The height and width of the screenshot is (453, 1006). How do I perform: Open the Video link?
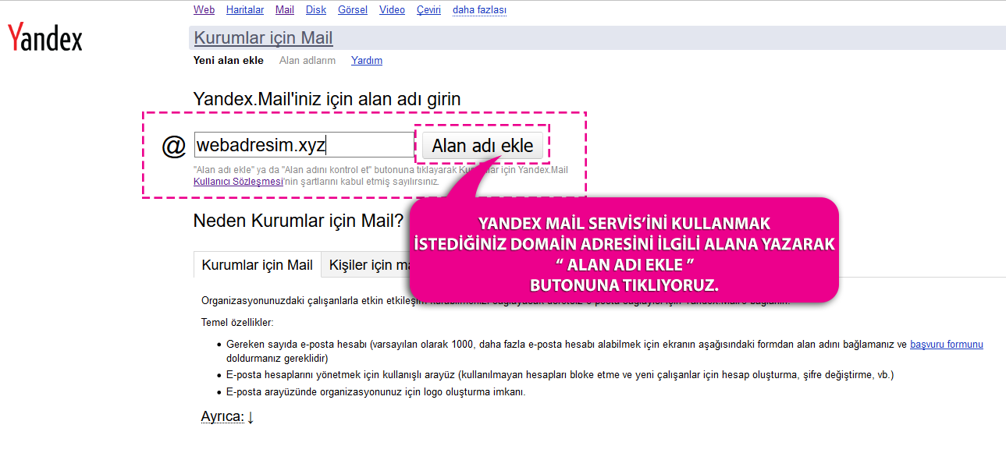(x=392, y=10)
